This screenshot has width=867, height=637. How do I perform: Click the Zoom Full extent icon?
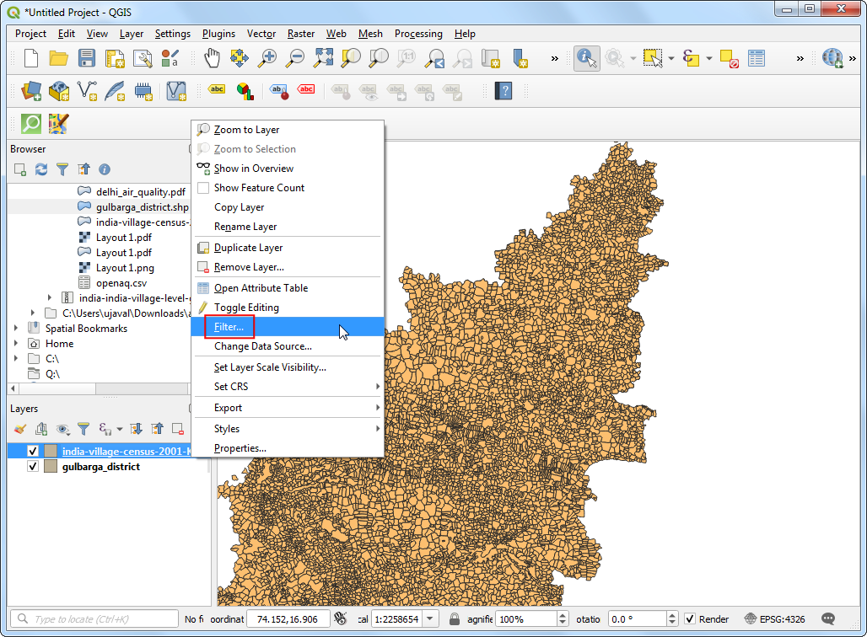324,58
